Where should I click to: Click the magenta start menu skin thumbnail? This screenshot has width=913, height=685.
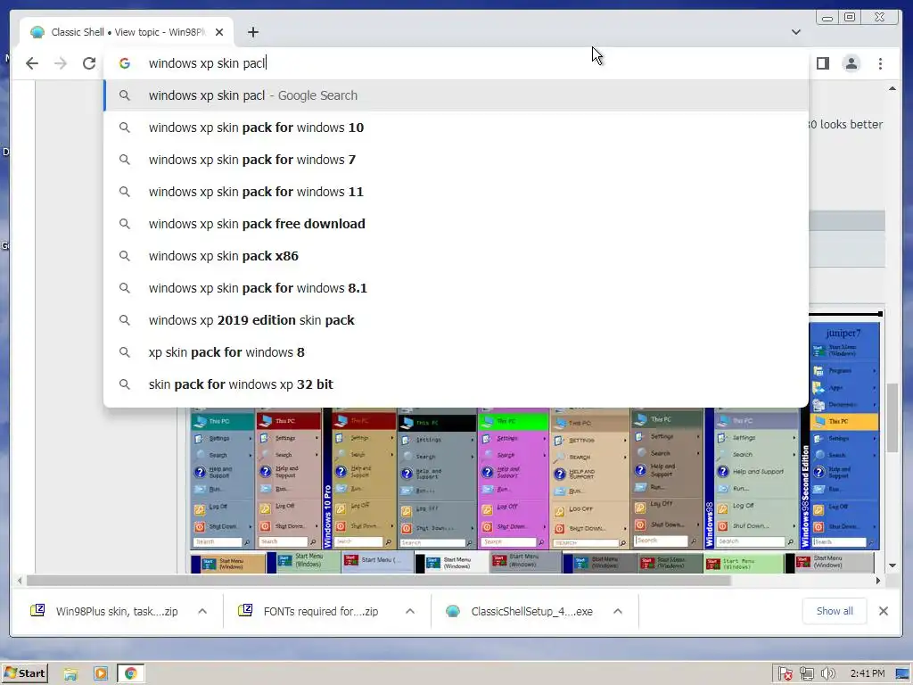513,480
